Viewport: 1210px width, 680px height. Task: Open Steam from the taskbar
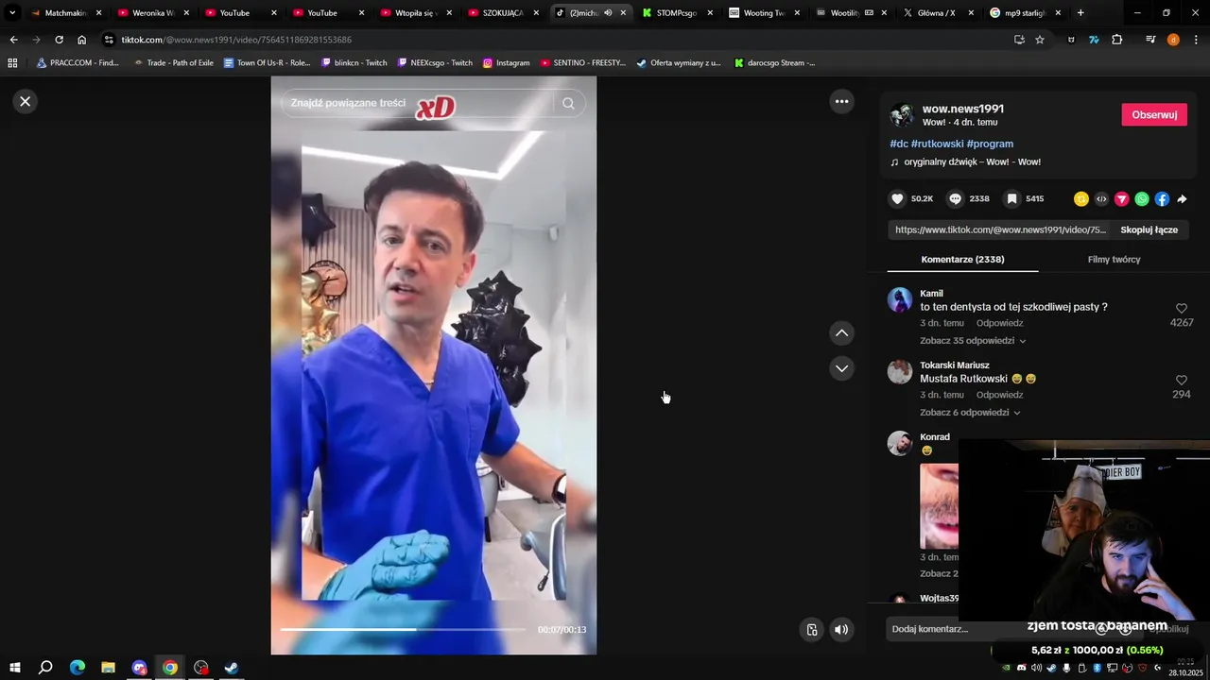(x=232, y=668)
